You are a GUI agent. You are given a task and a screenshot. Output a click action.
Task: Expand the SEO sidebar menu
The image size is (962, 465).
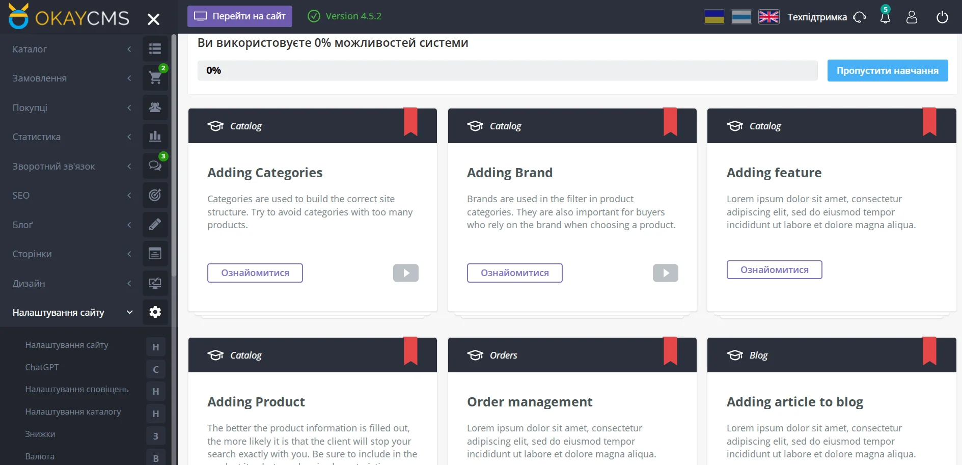click(x=71, y=196)
